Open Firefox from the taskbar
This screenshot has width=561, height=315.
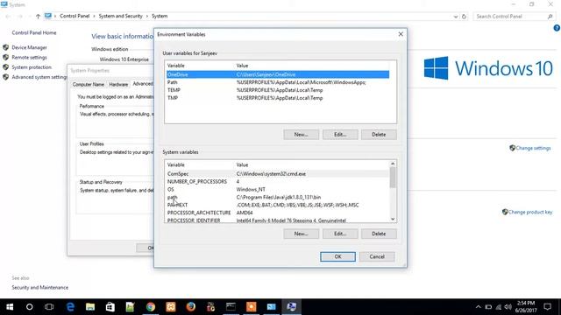tap(191, 307)
